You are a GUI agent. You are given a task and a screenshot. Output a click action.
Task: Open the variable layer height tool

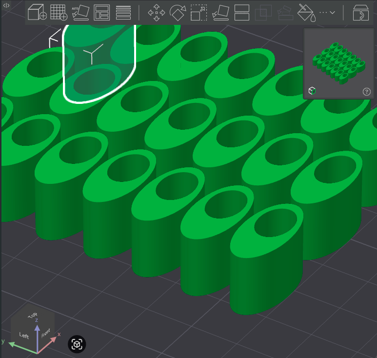(x=123, y=13)
